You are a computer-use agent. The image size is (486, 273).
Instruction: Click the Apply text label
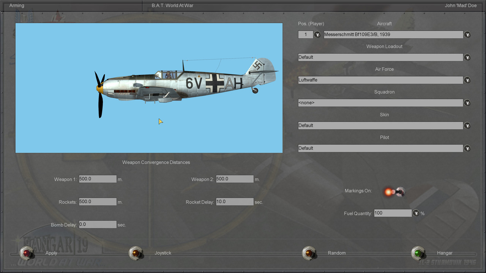(51, 253)
